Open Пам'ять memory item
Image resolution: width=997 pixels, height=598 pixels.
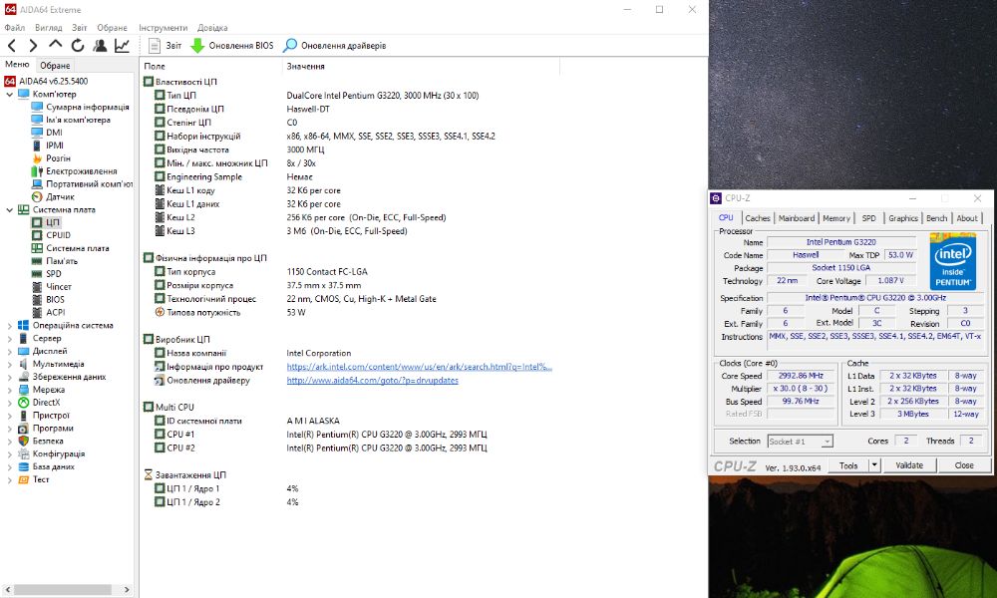62,260
